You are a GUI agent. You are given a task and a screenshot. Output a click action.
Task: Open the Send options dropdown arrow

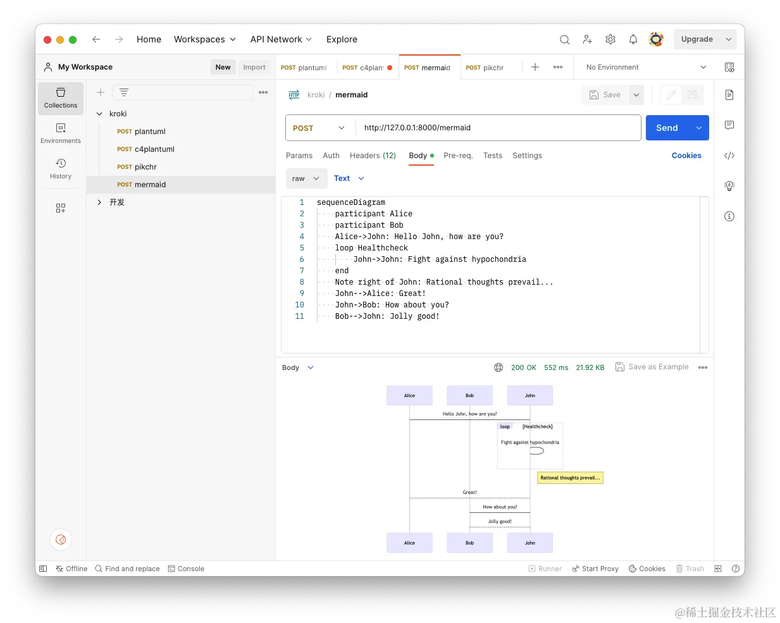pyautogui.click(x=699, y=128)
